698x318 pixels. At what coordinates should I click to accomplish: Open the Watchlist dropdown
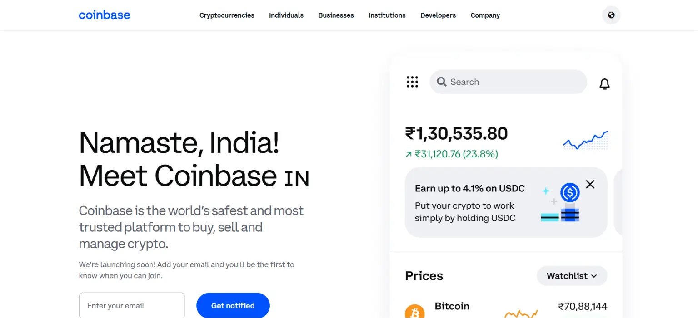pos(572,276)
